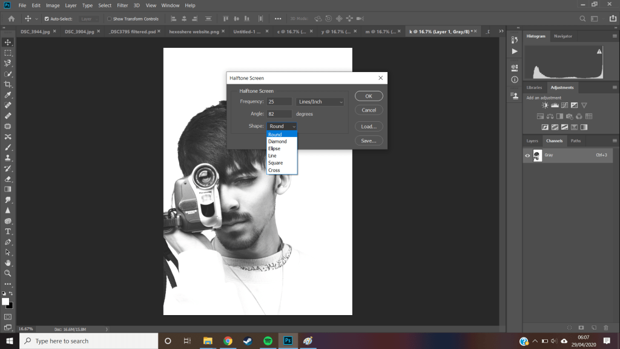Hide the Gray channel eye icon
This screenshot has width=620, height=349.
(x=527, y=156)
